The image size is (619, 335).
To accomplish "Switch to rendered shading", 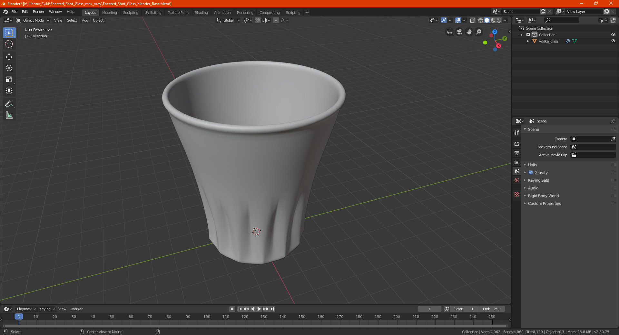I will (499, 20).
